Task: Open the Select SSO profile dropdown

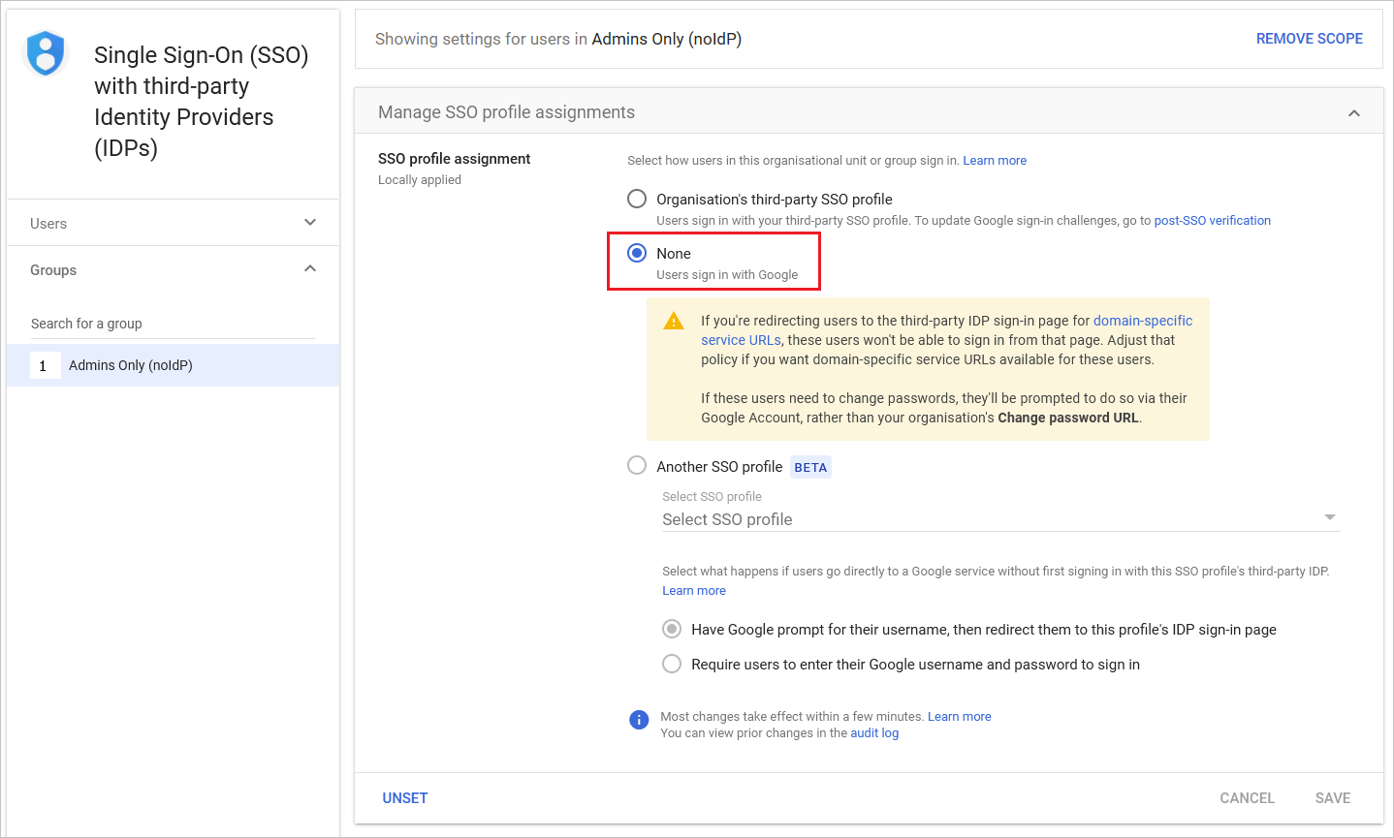Action: pos(1330,517)
